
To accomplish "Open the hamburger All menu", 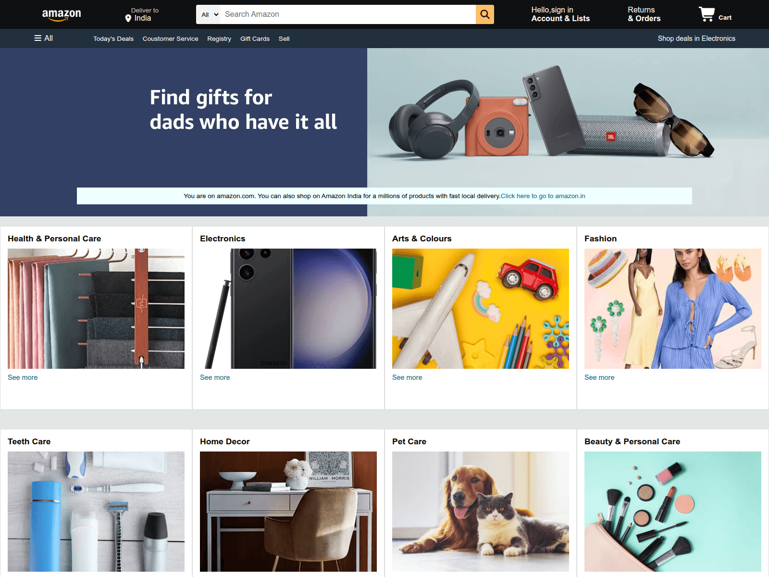I will (x=43, y=38).
